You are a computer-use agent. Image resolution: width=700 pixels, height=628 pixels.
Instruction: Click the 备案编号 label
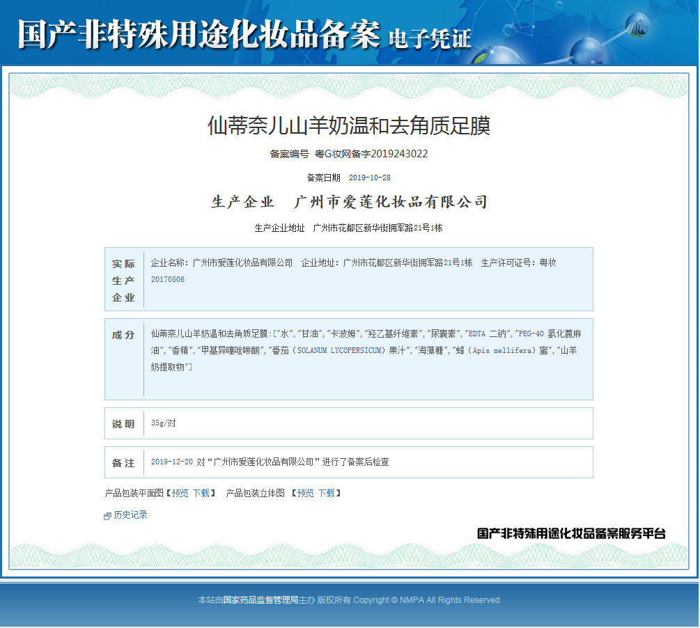(289, 154)
